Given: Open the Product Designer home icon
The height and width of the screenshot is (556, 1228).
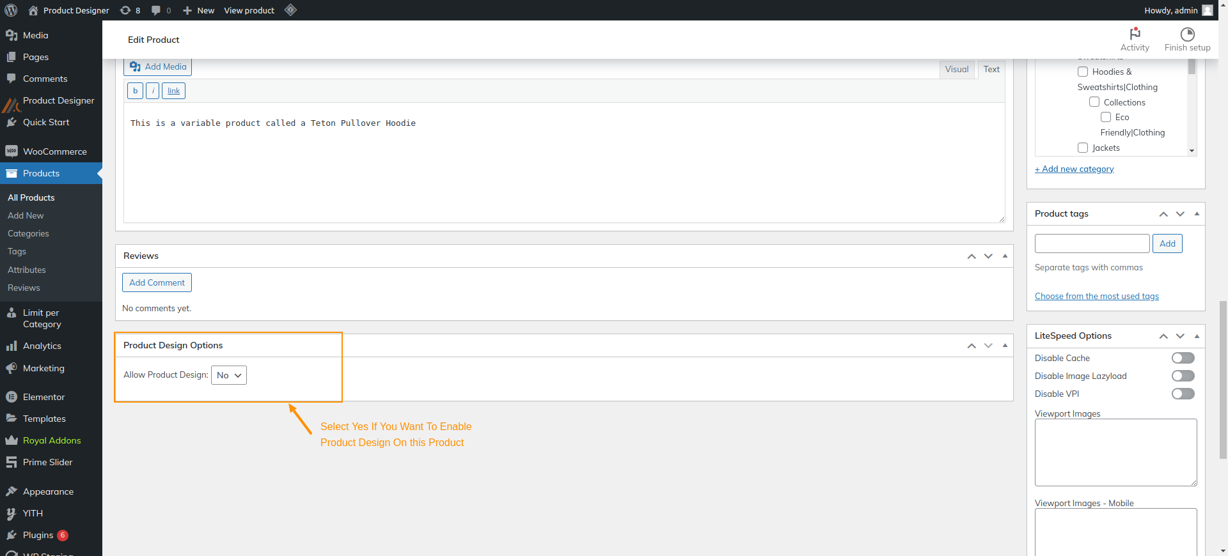Looking at the screenshot, I should 33,10.
